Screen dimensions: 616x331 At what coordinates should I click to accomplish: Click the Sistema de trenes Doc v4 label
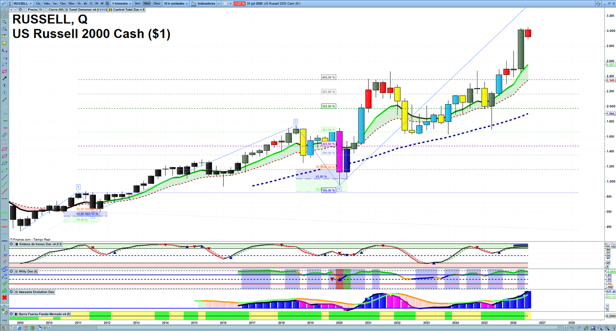40,244
